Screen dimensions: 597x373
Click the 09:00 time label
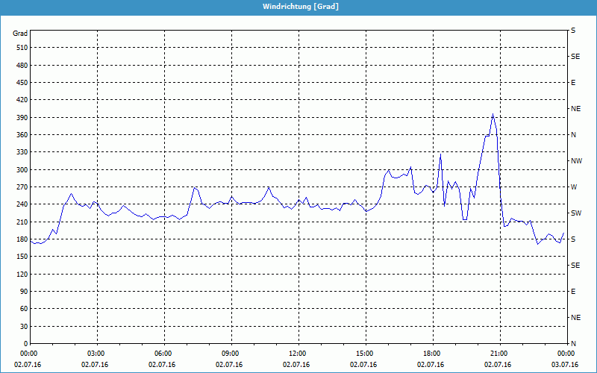(x=231, y=354)
